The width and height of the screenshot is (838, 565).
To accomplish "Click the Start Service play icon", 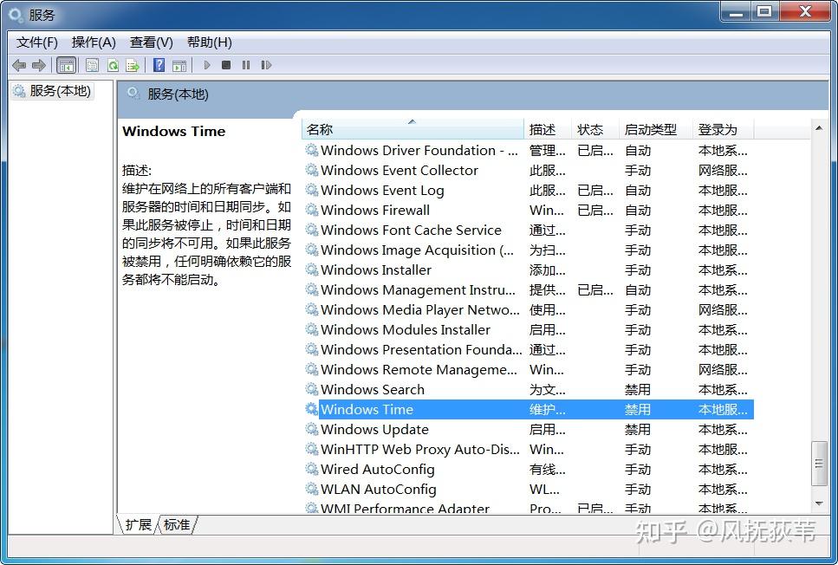I will [207, 65].
